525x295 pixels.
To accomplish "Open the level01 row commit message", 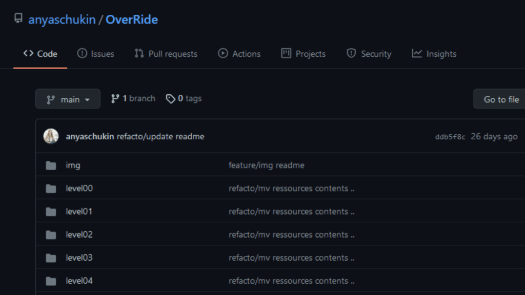I will 292,212.
